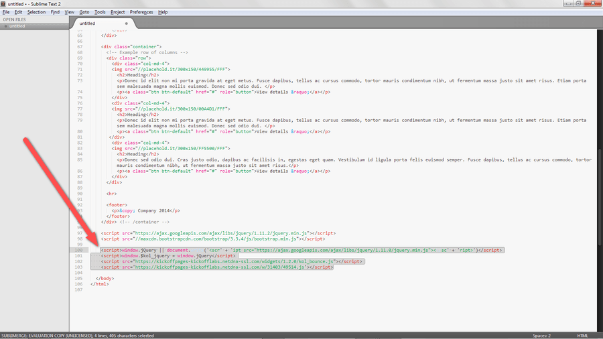Click line number 67 in gutter
Screen dimensions: 603x339
point(80,46)
